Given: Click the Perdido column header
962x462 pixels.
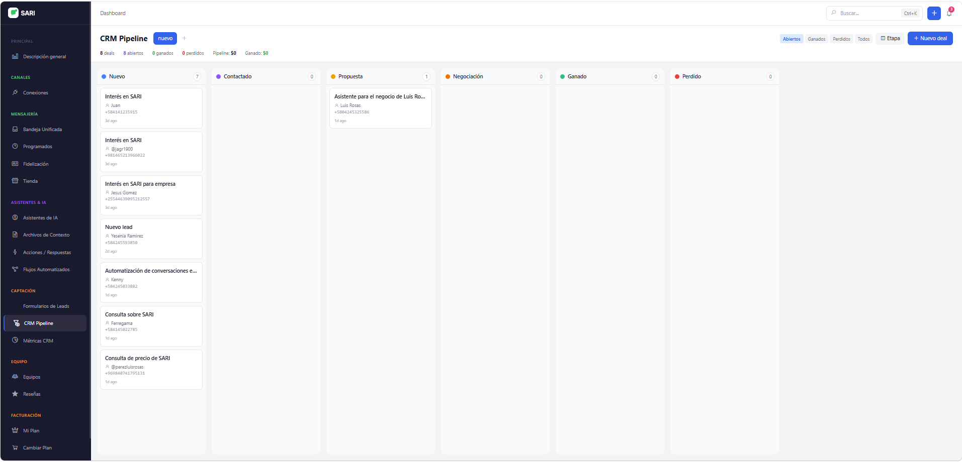Looking at the screenshot, I should click(x=725, y=76).
